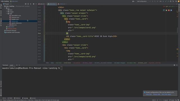Open page in Safari browser icon
The width and height of the screenshot is (180, 101).
click(171, 10)
